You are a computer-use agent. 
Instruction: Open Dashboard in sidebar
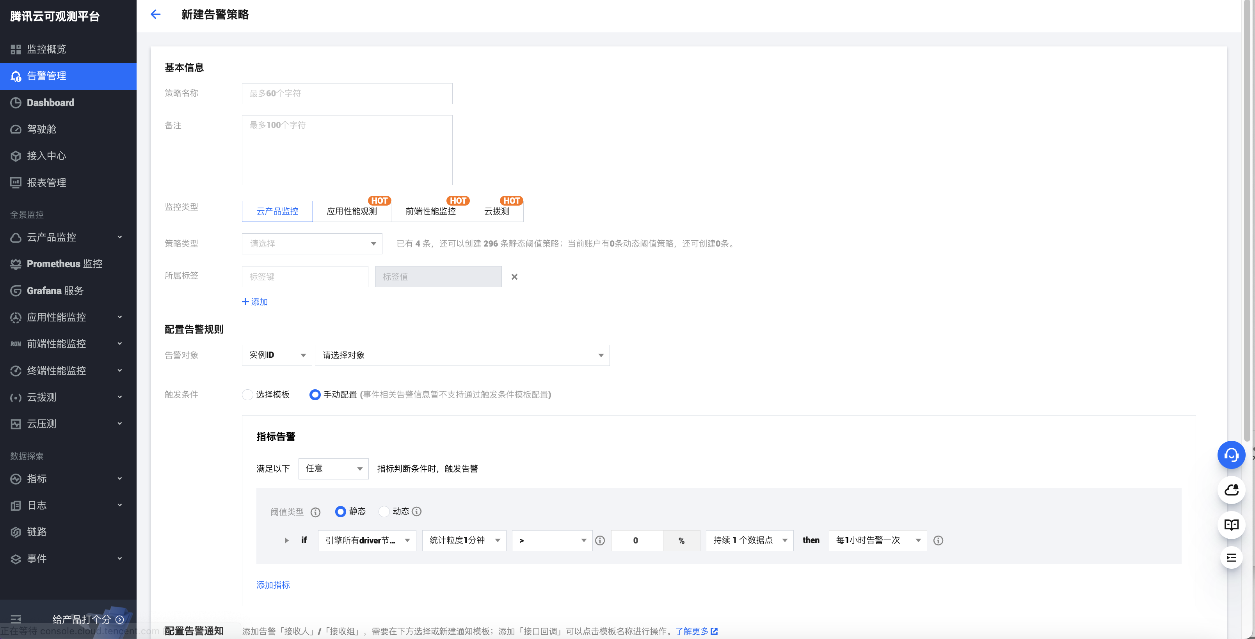[x=51, y=103]
